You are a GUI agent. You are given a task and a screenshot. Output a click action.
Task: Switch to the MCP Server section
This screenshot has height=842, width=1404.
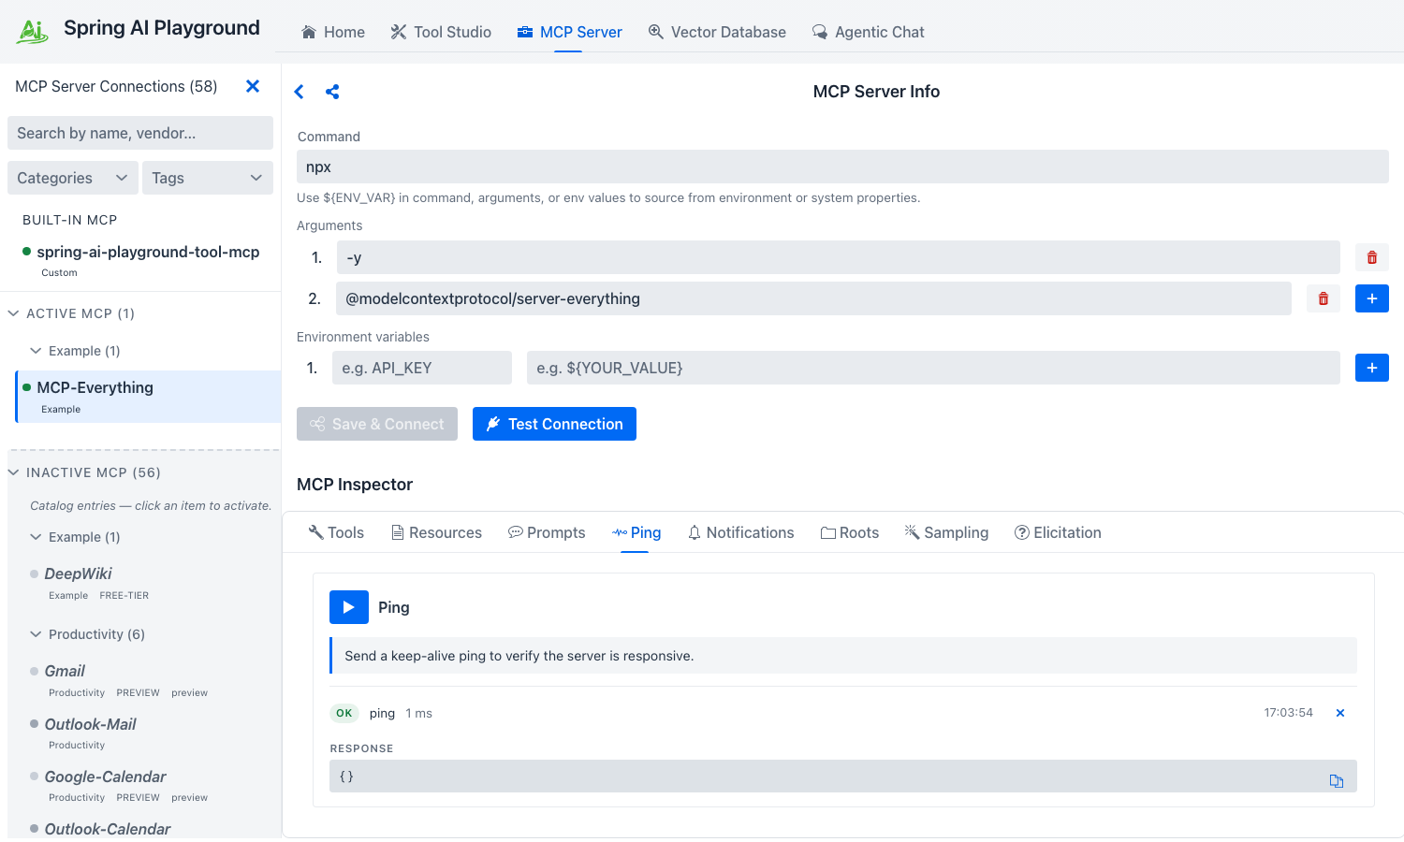tap(569, 32)
